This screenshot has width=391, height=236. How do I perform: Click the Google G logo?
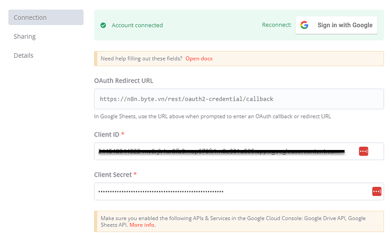pyautogui.click(x=304, y=25)
